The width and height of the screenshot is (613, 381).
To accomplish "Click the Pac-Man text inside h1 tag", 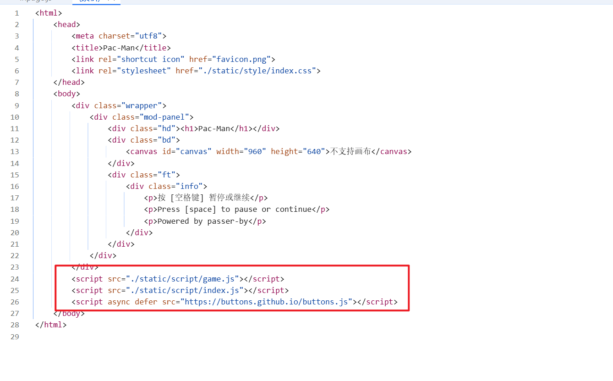I will click(x=214, y=128).
